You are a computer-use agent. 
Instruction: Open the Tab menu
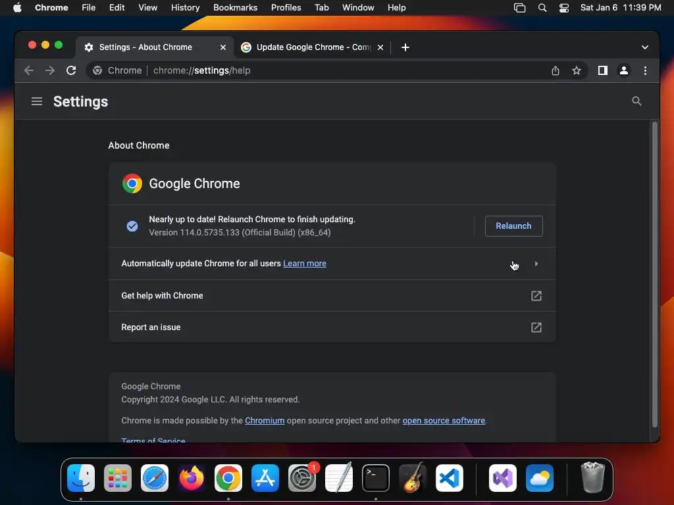point(321,7)
